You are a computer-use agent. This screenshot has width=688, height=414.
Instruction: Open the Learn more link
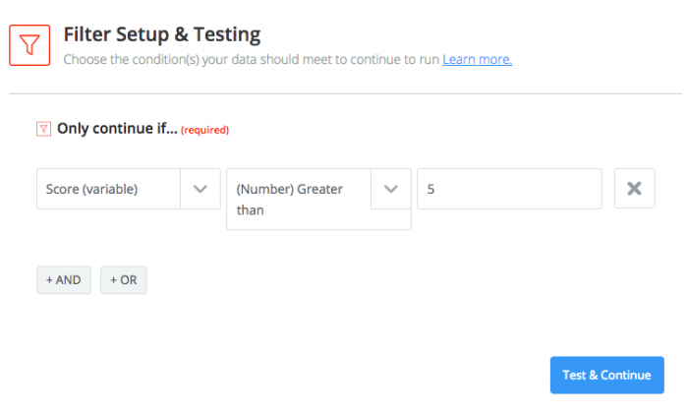477,59
